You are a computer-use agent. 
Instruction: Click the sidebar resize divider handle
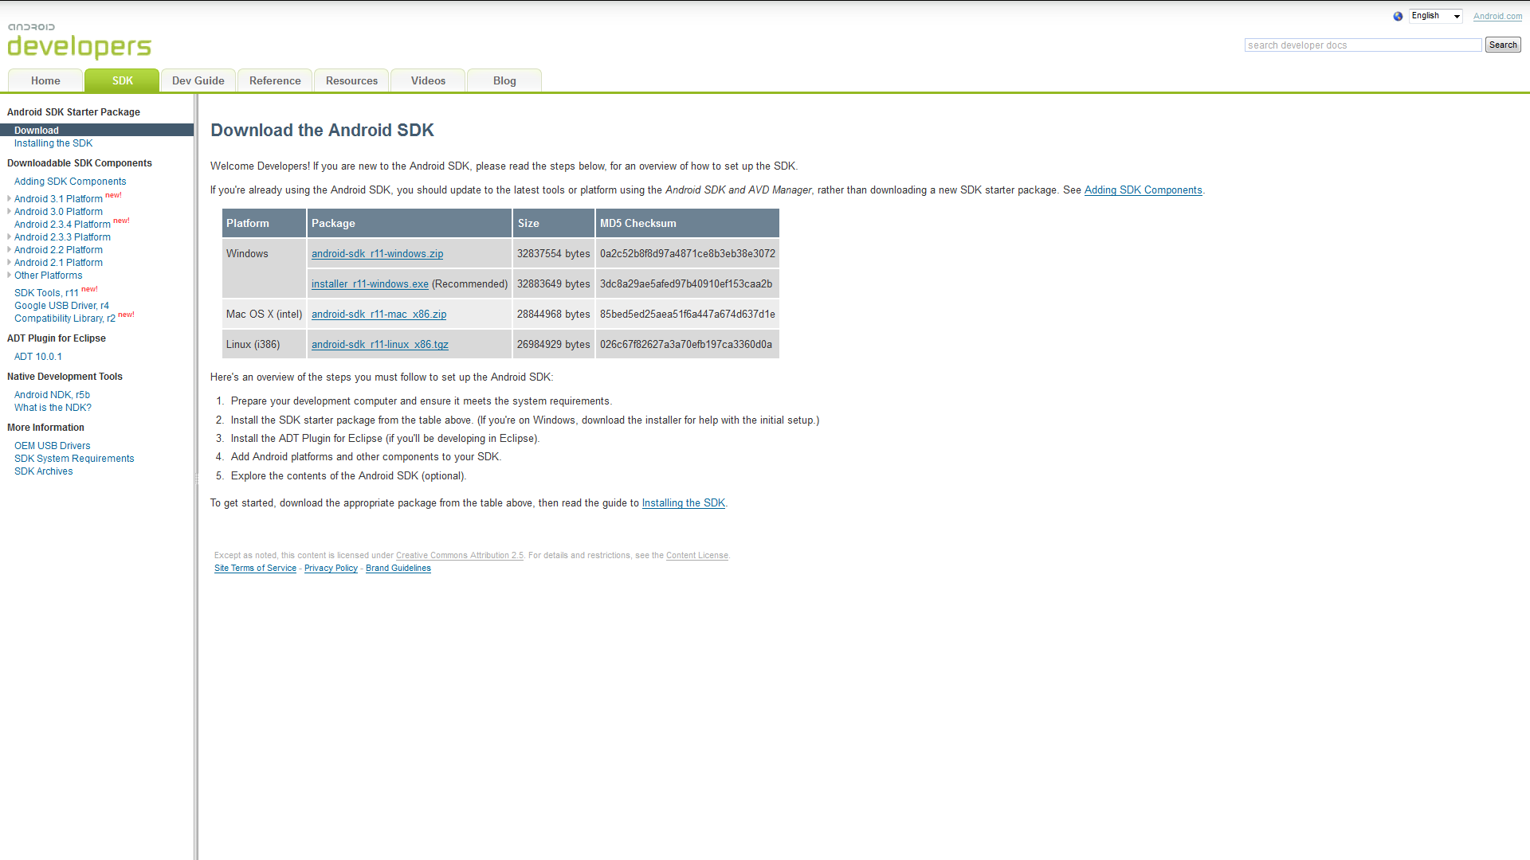(196, 478)
